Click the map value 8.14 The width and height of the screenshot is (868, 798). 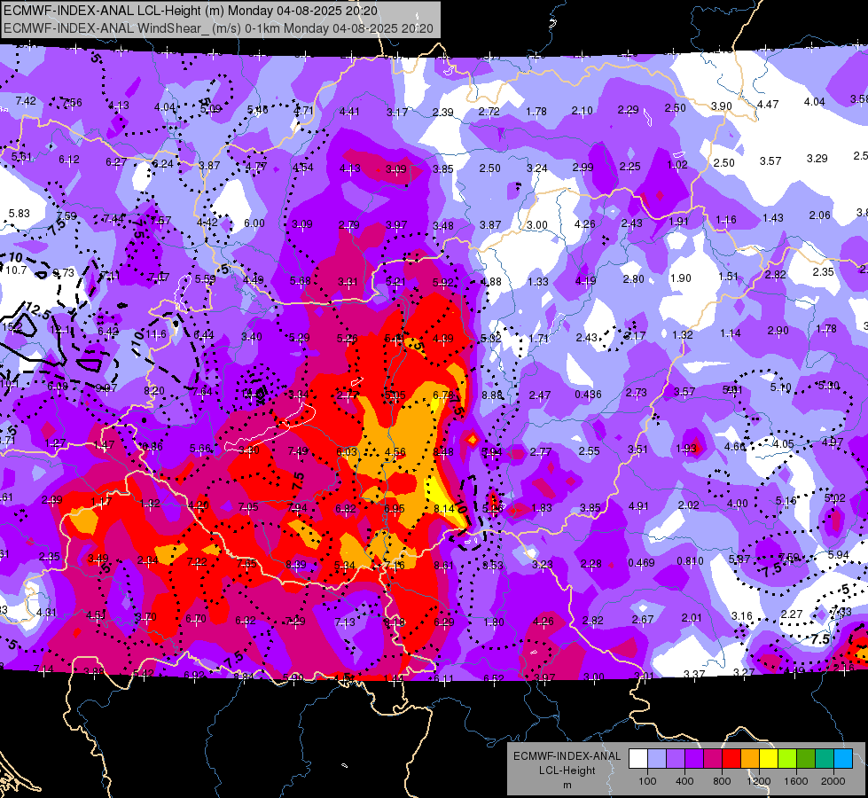point(444,508)
